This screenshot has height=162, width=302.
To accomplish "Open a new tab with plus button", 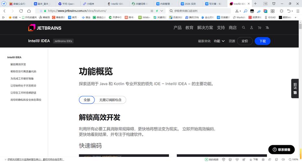I will point(255,4).
